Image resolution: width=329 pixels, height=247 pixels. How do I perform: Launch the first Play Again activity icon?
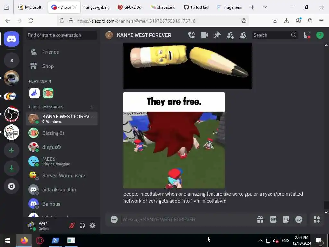34,93
